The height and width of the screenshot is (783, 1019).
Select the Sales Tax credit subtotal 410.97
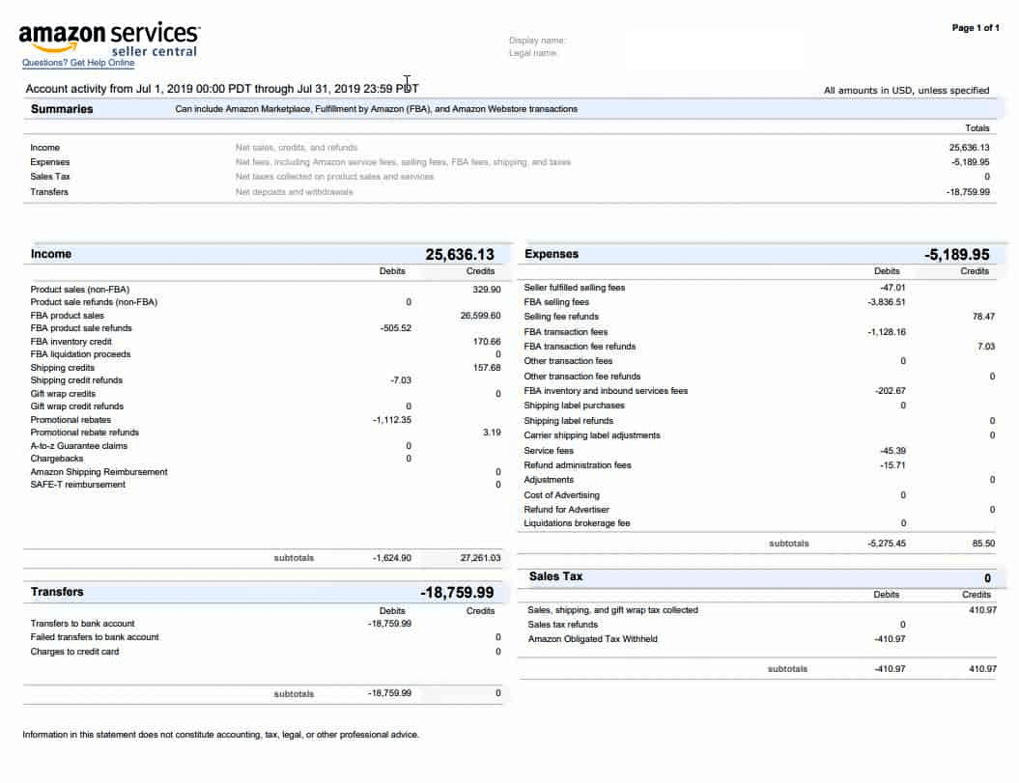[x=982, y=668]
